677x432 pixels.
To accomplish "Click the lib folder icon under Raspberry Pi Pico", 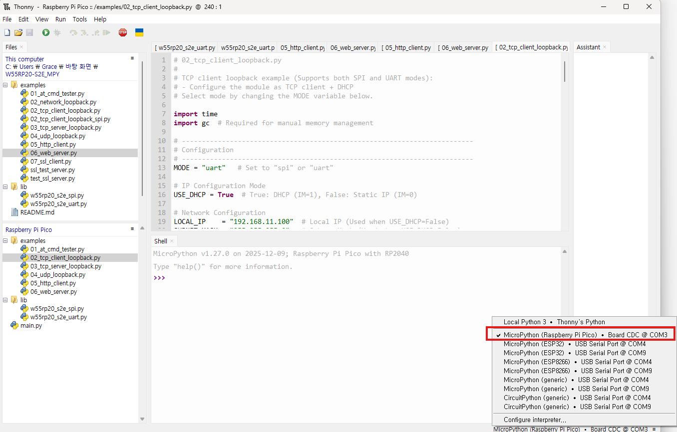I will 14,300.
